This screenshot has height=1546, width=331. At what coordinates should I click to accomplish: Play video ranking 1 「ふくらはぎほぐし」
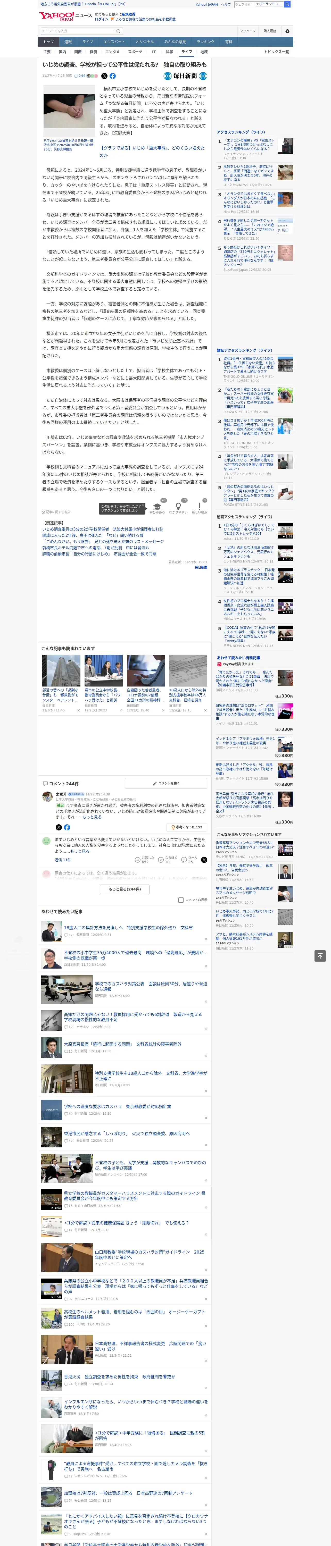(285, 531)
